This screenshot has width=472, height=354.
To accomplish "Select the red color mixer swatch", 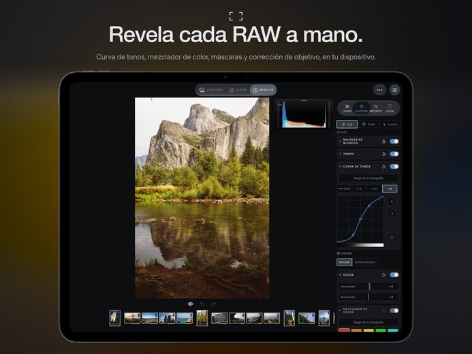I will (x=344, y=330).
